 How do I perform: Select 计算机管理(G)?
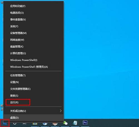34,53
